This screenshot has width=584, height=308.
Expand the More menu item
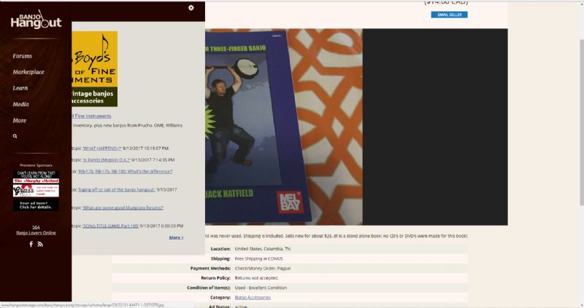pos(20,120)
